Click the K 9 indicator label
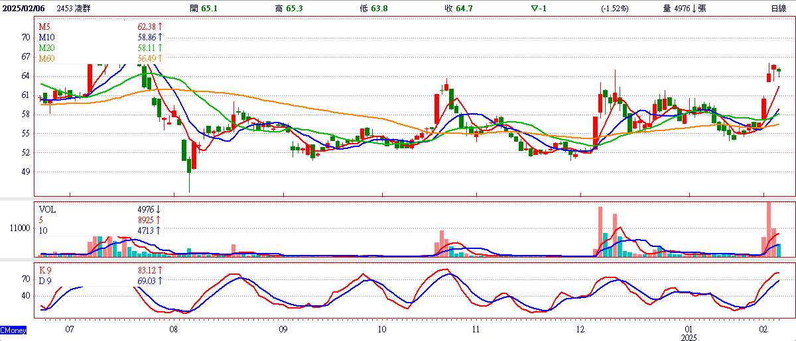 point(46,270)
